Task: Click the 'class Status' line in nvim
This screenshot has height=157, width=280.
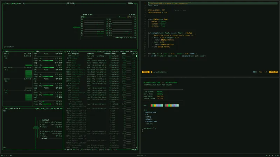Action: coord(158,19)
